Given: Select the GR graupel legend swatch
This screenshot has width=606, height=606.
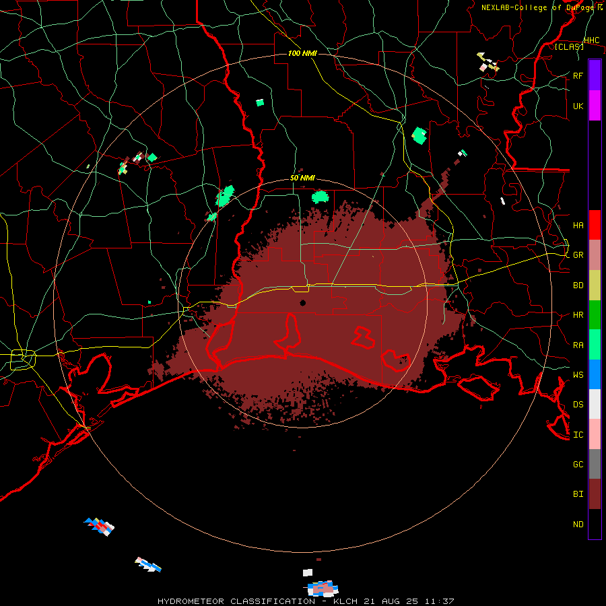Looking at the screenshot, I should coord(595,255).
